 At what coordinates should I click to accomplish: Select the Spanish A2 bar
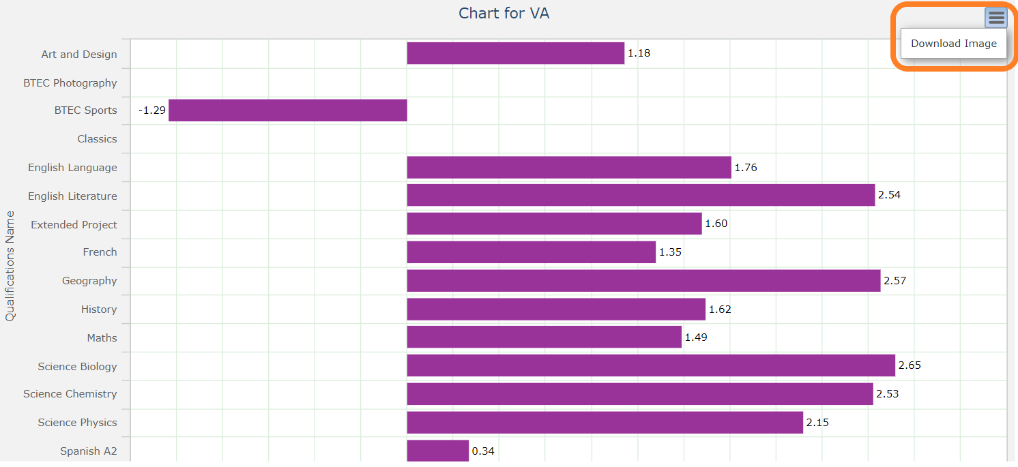[437, 451]
